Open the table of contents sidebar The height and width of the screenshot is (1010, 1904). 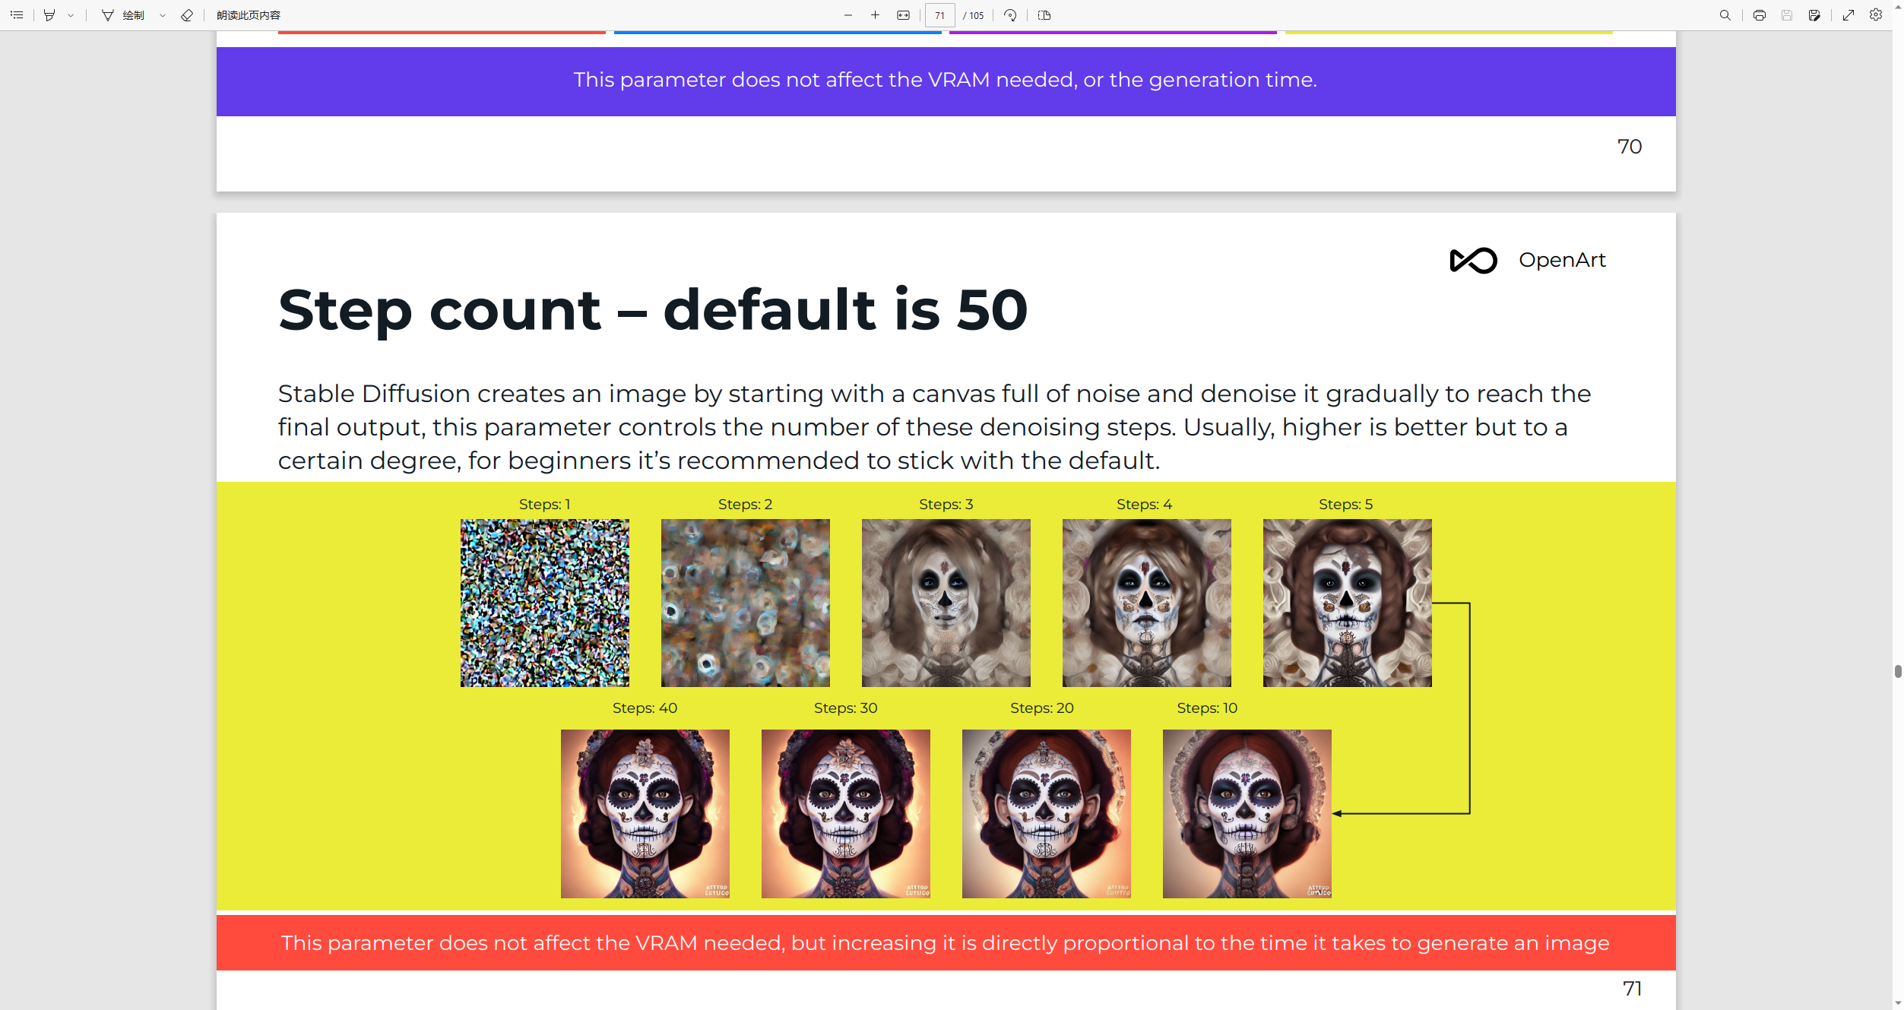[x=17, y=15]
